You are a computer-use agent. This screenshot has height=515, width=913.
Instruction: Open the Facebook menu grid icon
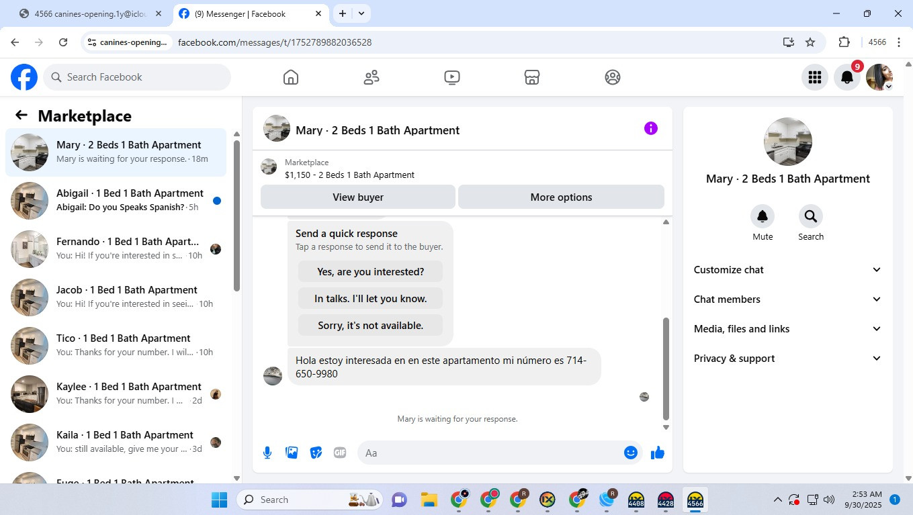click(815, 77)
